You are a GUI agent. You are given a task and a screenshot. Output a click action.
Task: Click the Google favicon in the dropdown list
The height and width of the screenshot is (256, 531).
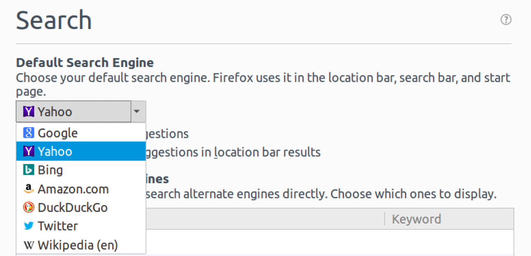[29, 133]
